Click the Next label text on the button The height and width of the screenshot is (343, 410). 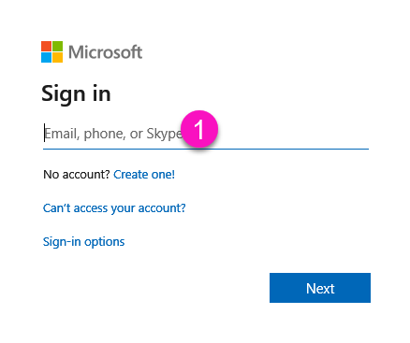pyautogui.click(x=320, y=289)
